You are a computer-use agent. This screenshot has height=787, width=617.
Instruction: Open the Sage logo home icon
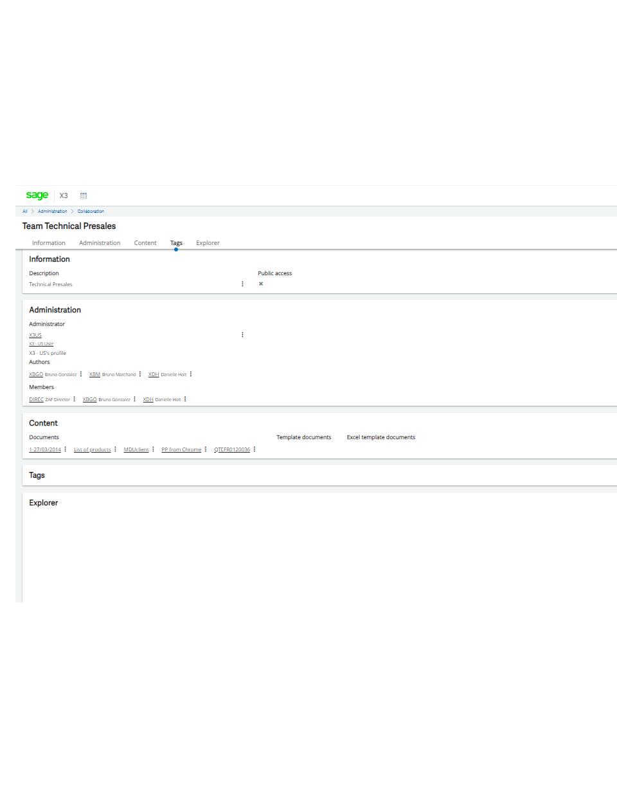click(37, 195)
